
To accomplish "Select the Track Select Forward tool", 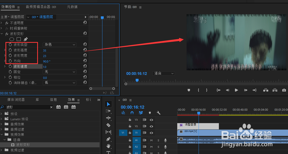I will coord(108,111).
